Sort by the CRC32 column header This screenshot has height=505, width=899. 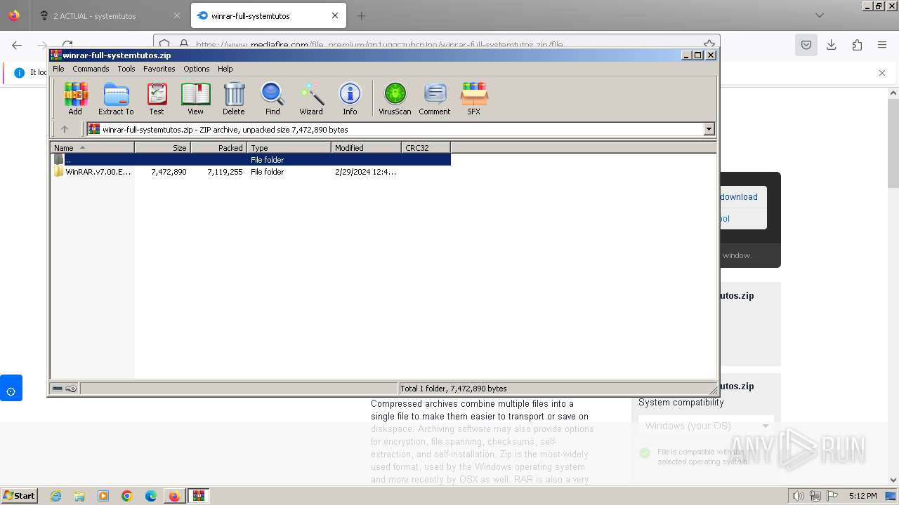pos(426,147)
